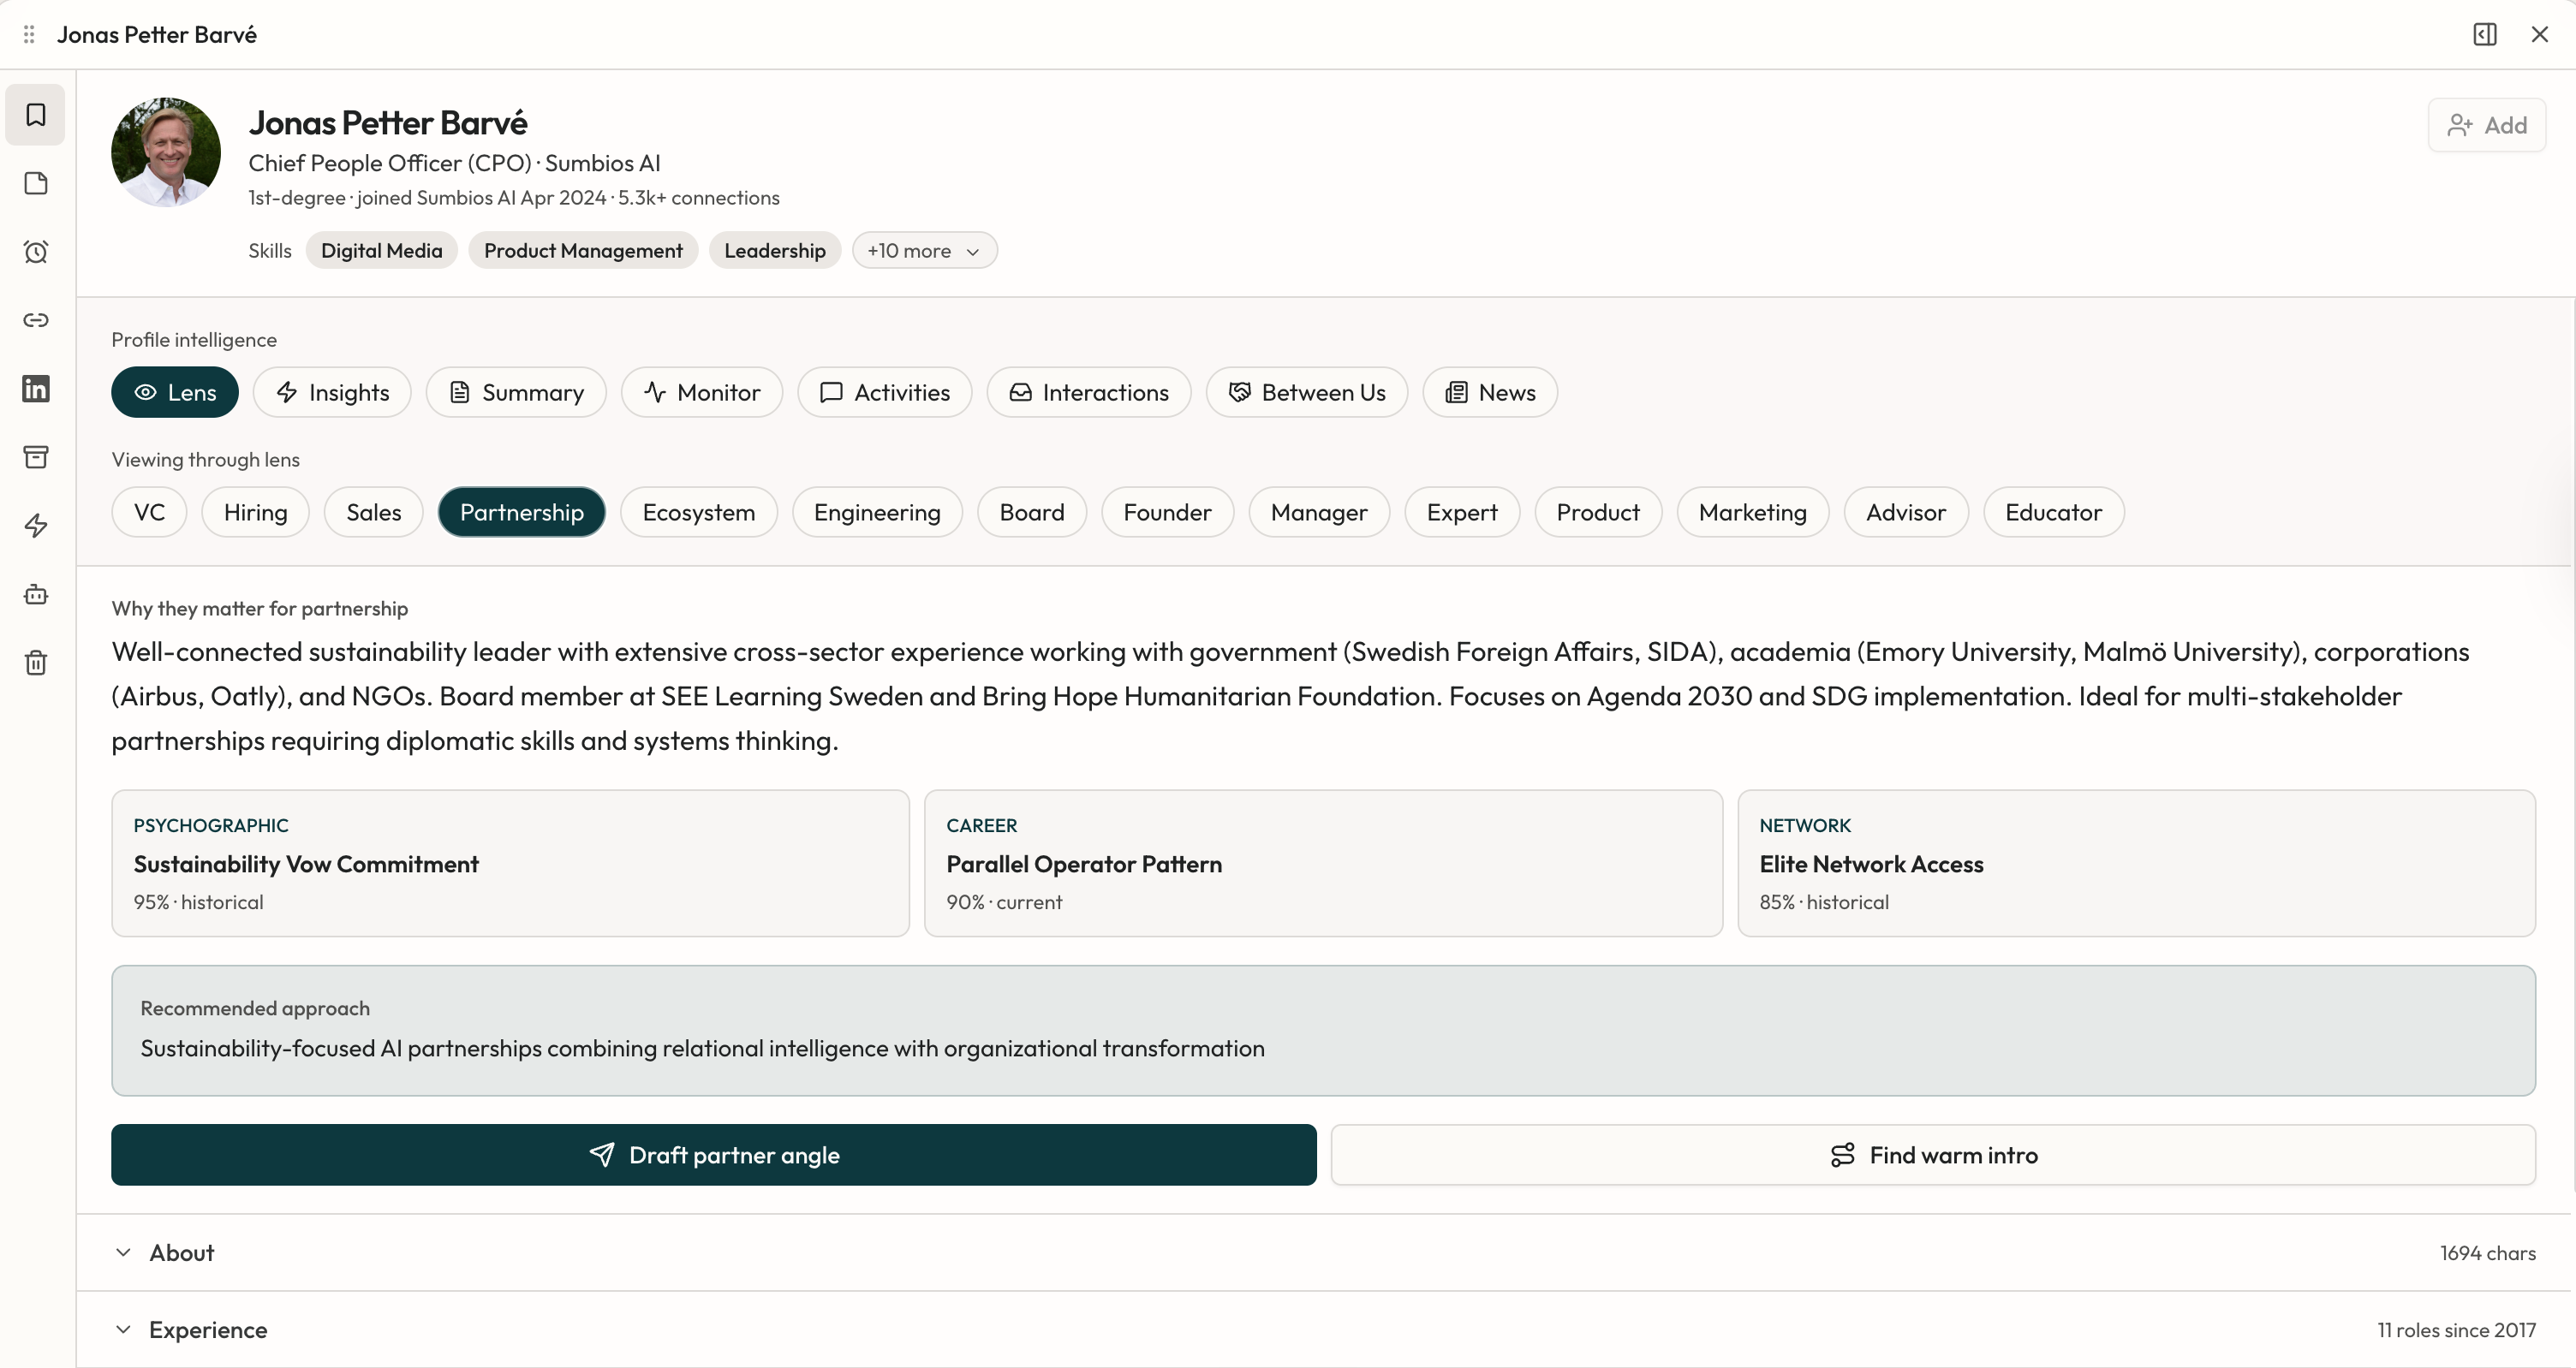Close the Jonas Petter Barvé panel
This screenshot has height=1368, width=2576.
click(2540, 34)
